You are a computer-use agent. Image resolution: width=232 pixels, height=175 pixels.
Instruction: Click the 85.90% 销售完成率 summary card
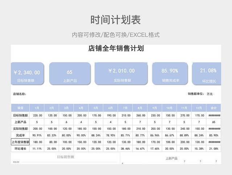(x=170, y=74)
